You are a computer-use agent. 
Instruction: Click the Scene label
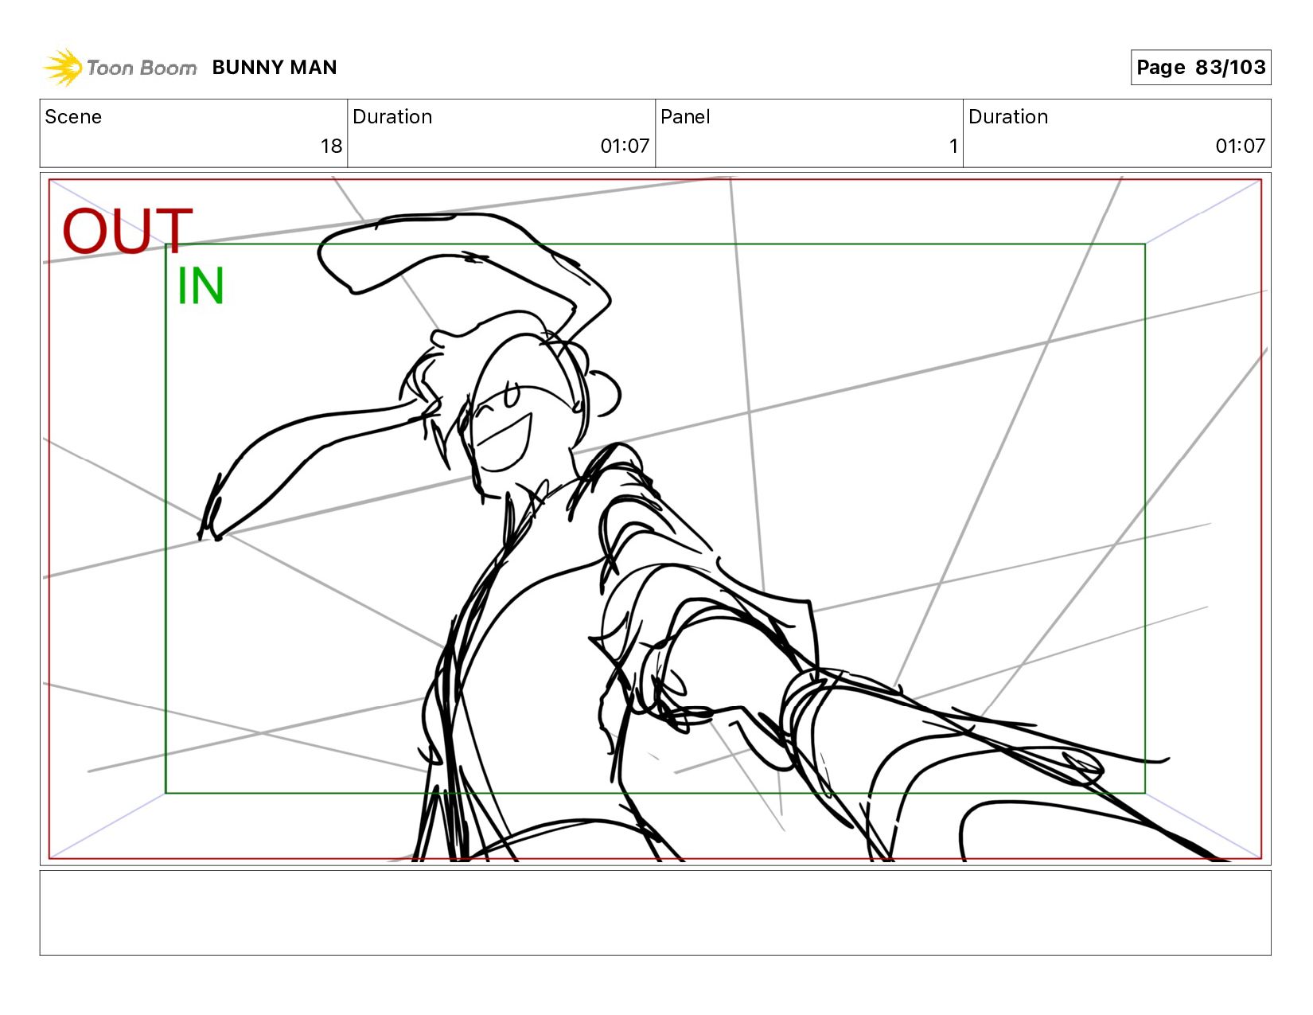pos(73,117)
